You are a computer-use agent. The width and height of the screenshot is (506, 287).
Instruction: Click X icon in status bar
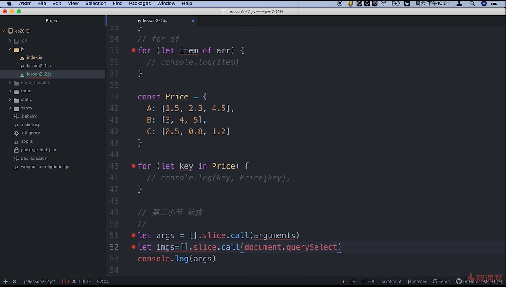click(x=14, y=281)
